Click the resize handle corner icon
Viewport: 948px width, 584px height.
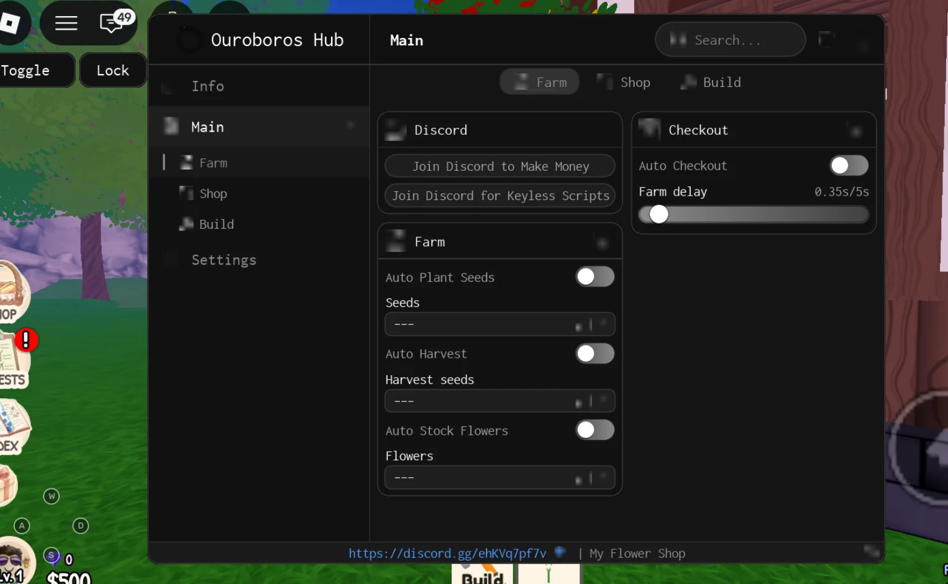tap(872, 551)
